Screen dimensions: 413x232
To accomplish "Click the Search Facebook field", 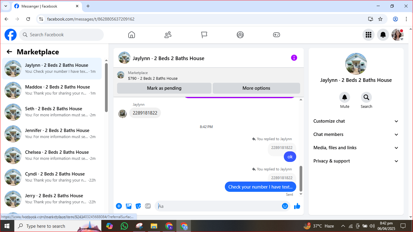I will (x=61, y=35).
